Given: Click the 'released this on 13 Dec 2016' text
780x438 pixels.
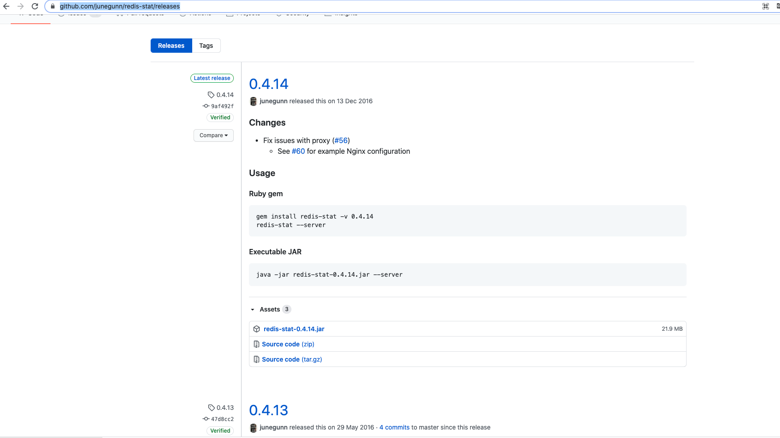Looking at the screenshot, I should click(331, 101).
